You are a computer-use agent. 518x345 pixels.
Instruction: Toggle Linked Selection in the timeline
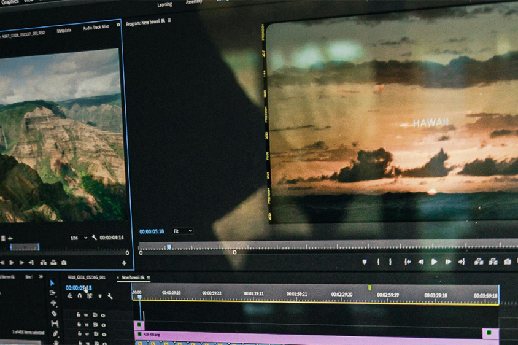(x=90, y=296)
